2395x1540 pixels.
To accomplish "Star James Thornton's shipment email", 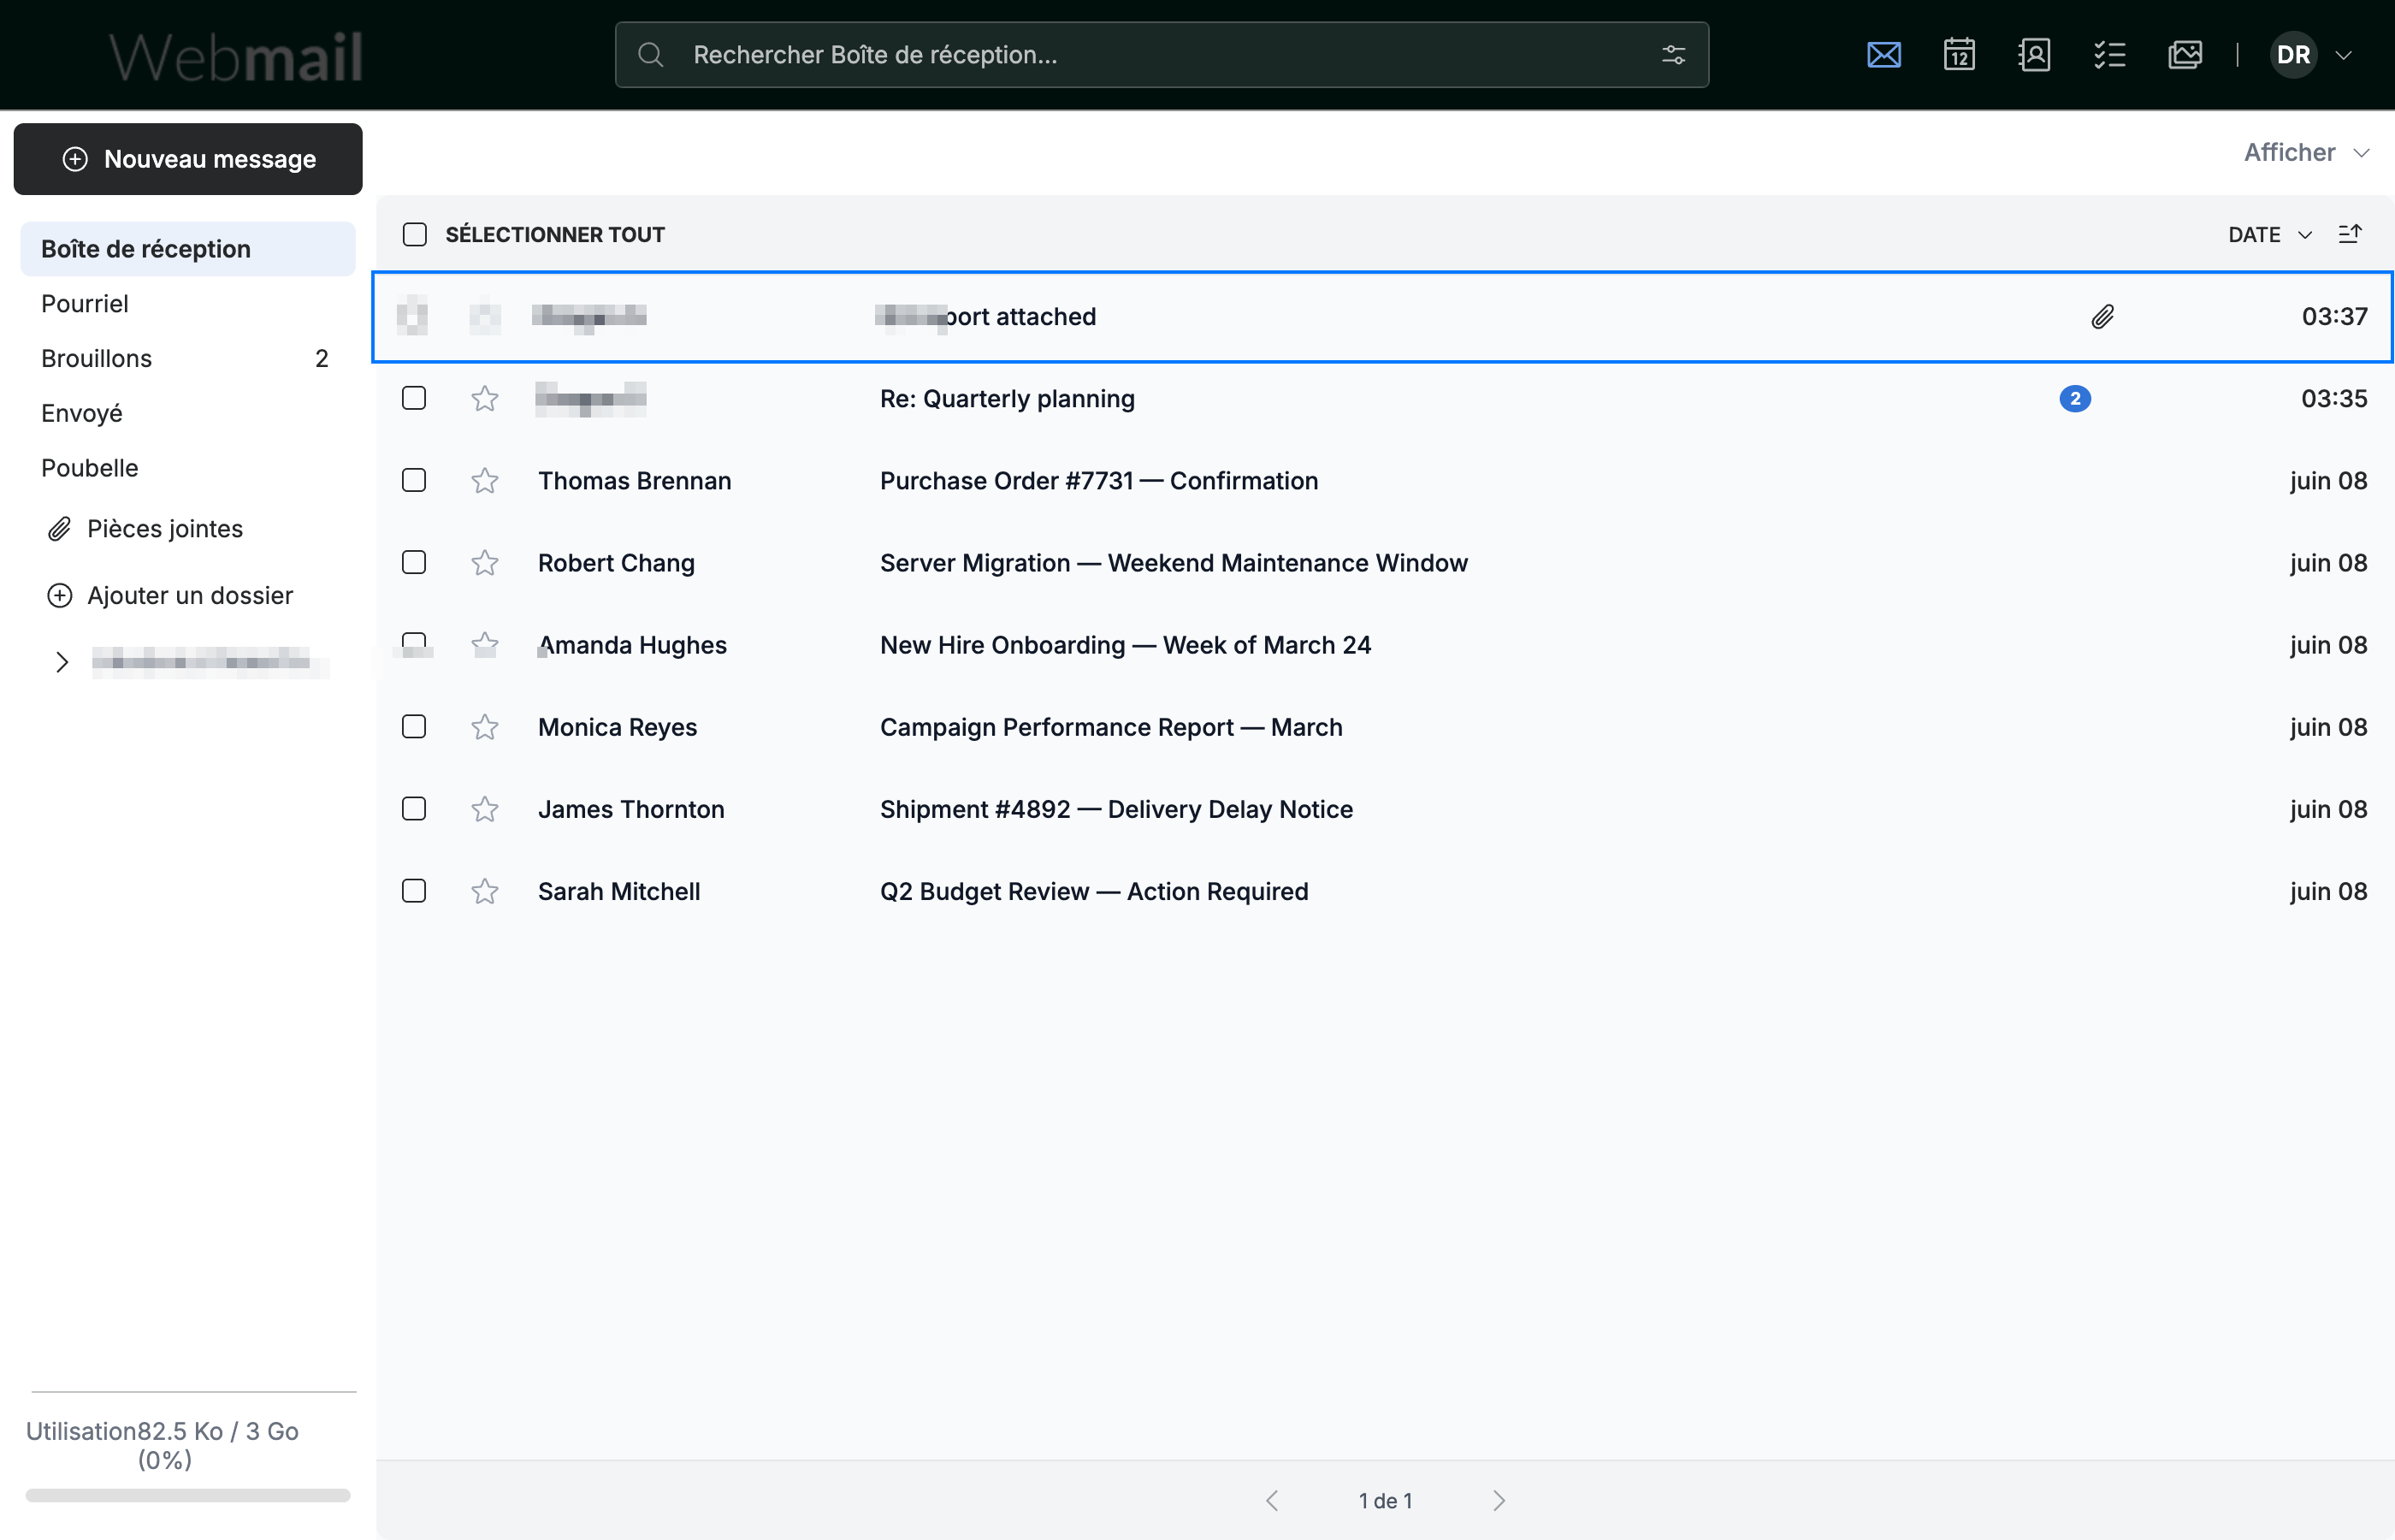I will (x=485, y=809).
